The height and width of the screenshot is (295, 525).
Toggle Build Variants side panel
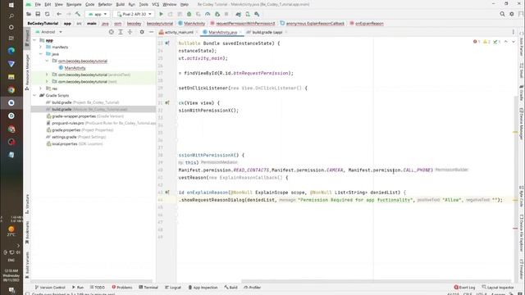pos(27,265)
